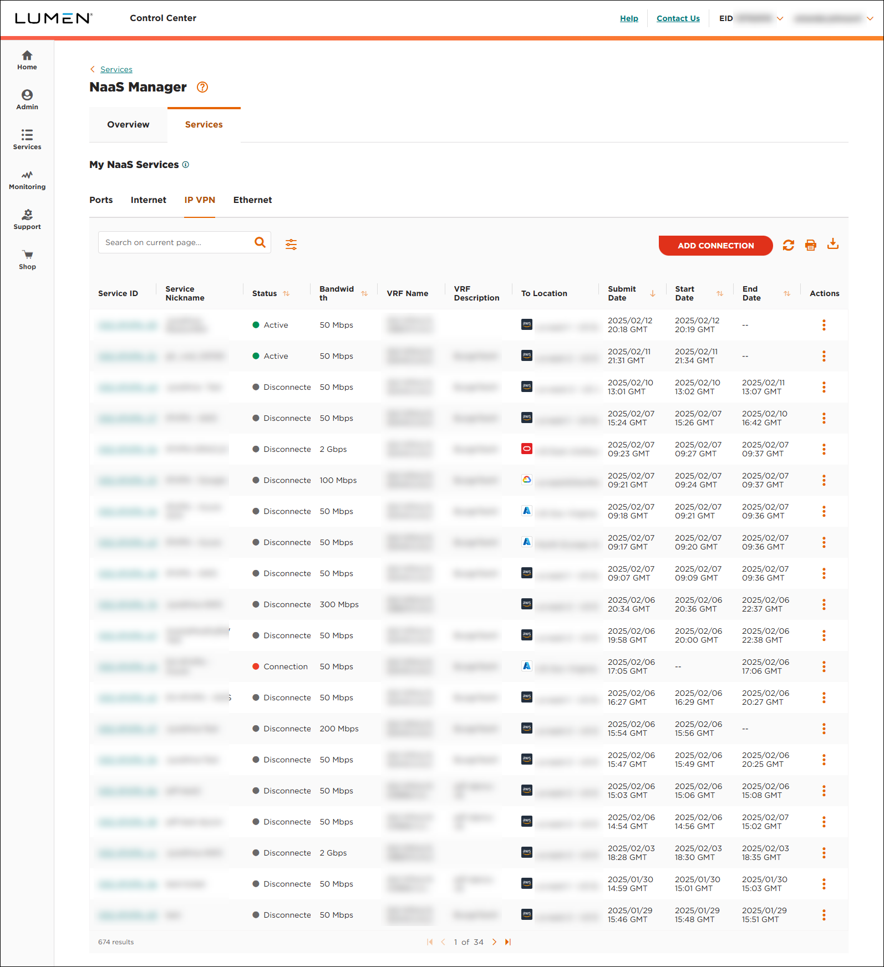
Task: Click the Service ID column header
Action: pyautogui.click(x=118, y=293)
